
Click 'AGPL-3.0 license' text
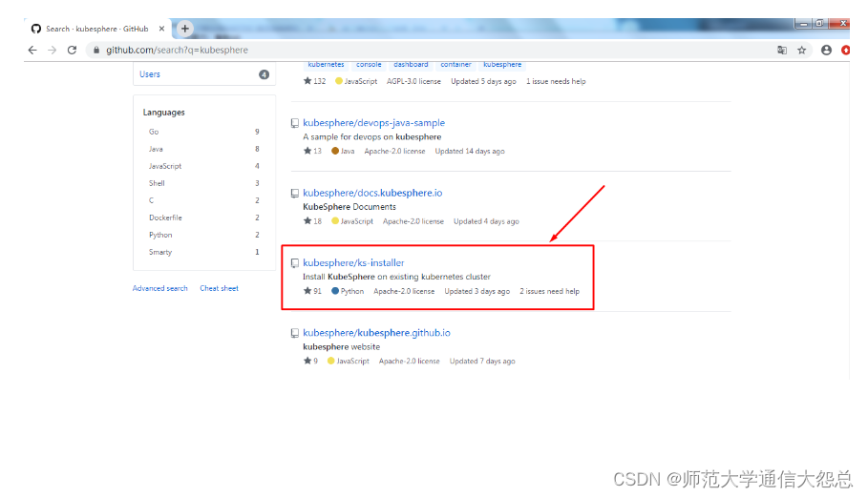click(413, 81)
